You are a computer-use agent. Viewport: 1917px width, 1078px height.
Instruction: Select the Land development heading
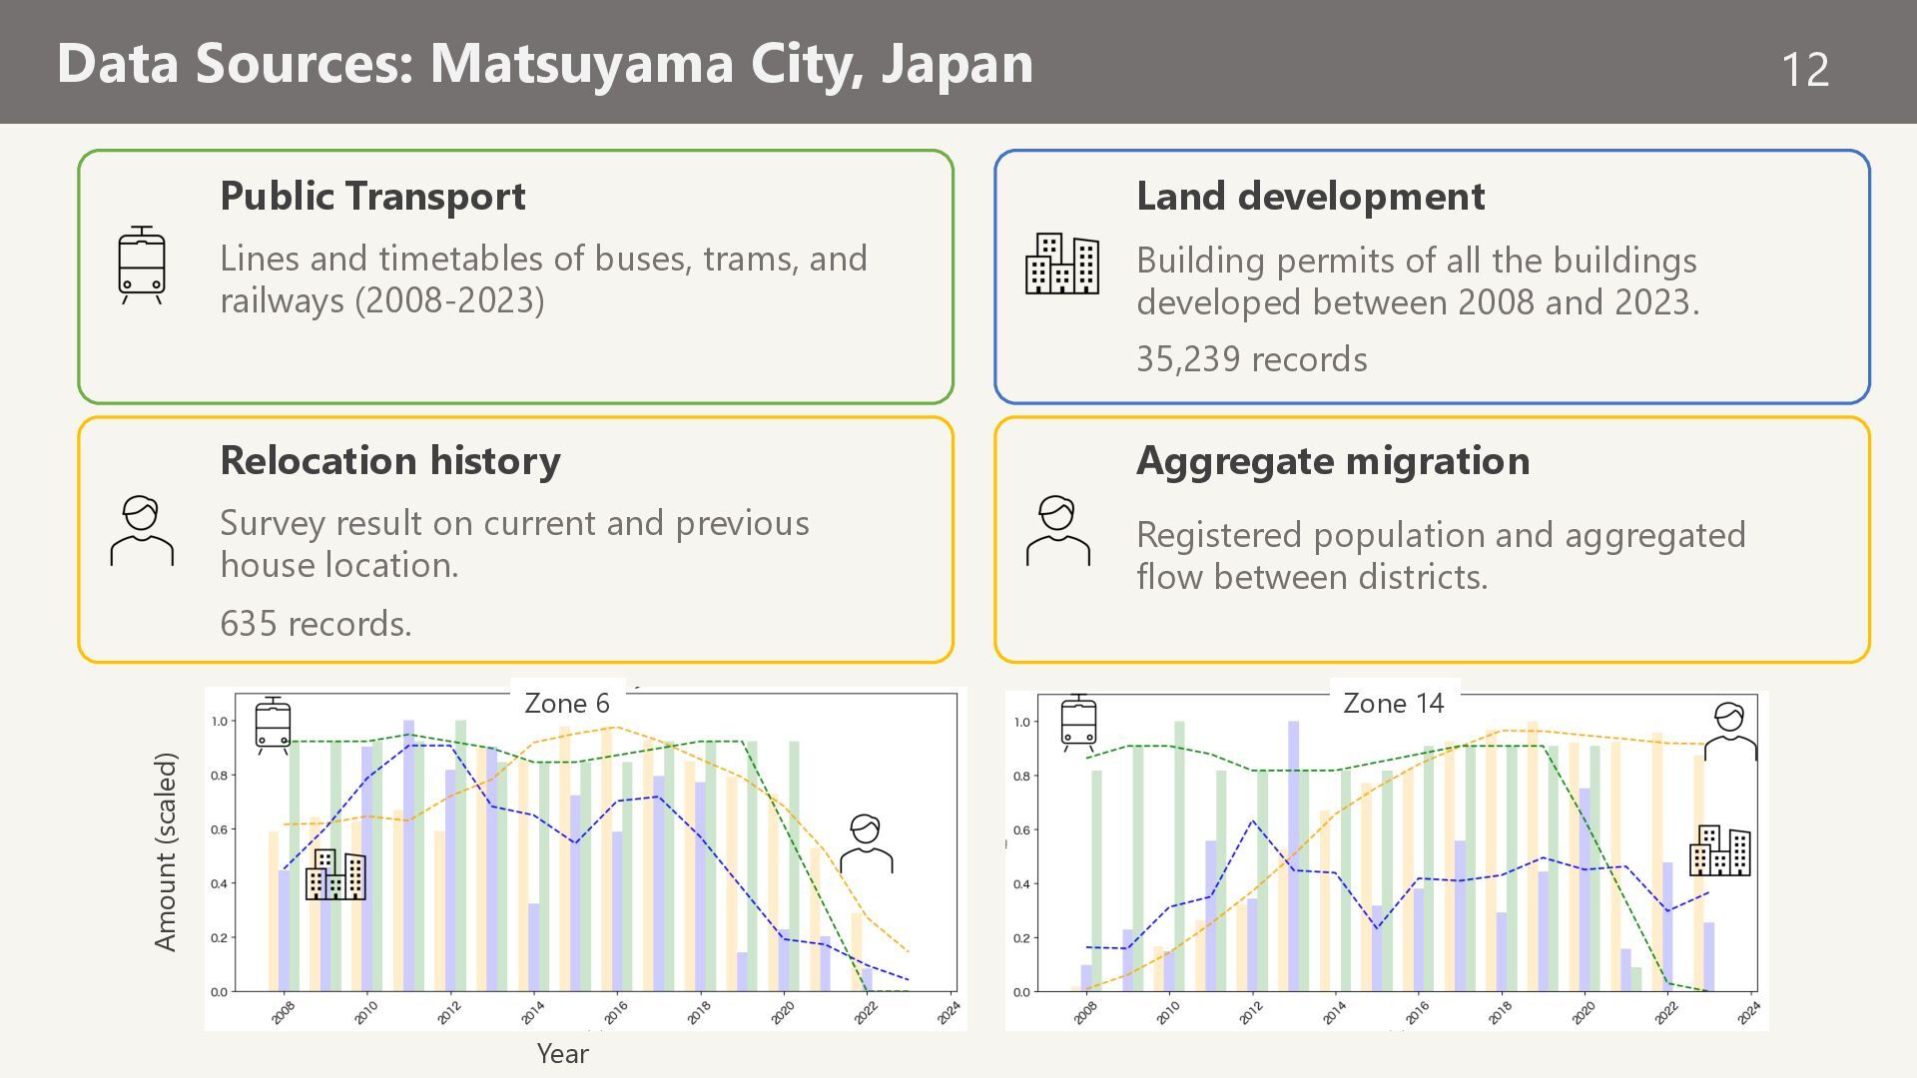(x=1310, y=196)
